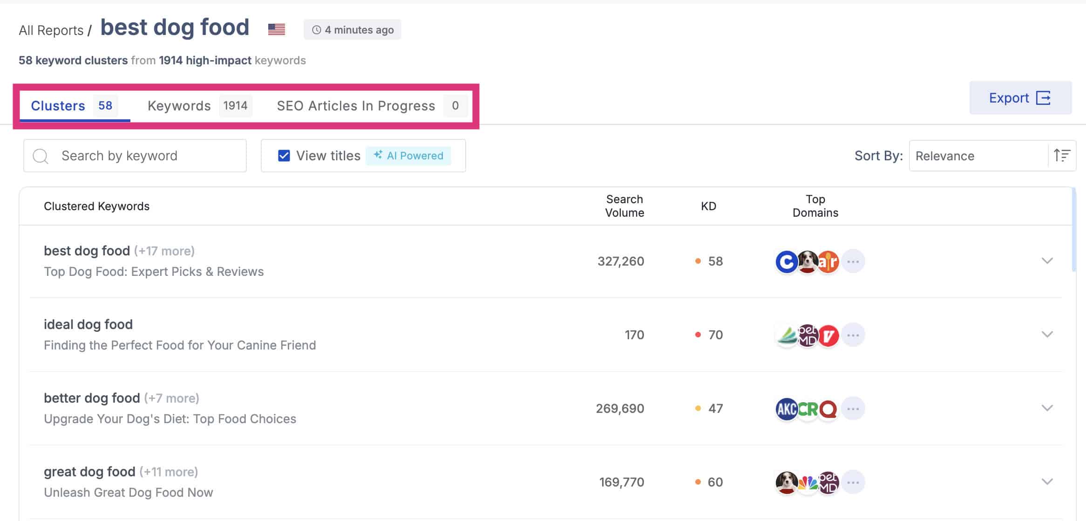Click the clock icon by '4 minutes ago'
This screenshot has height=521, width=1086.
point(317,30)
